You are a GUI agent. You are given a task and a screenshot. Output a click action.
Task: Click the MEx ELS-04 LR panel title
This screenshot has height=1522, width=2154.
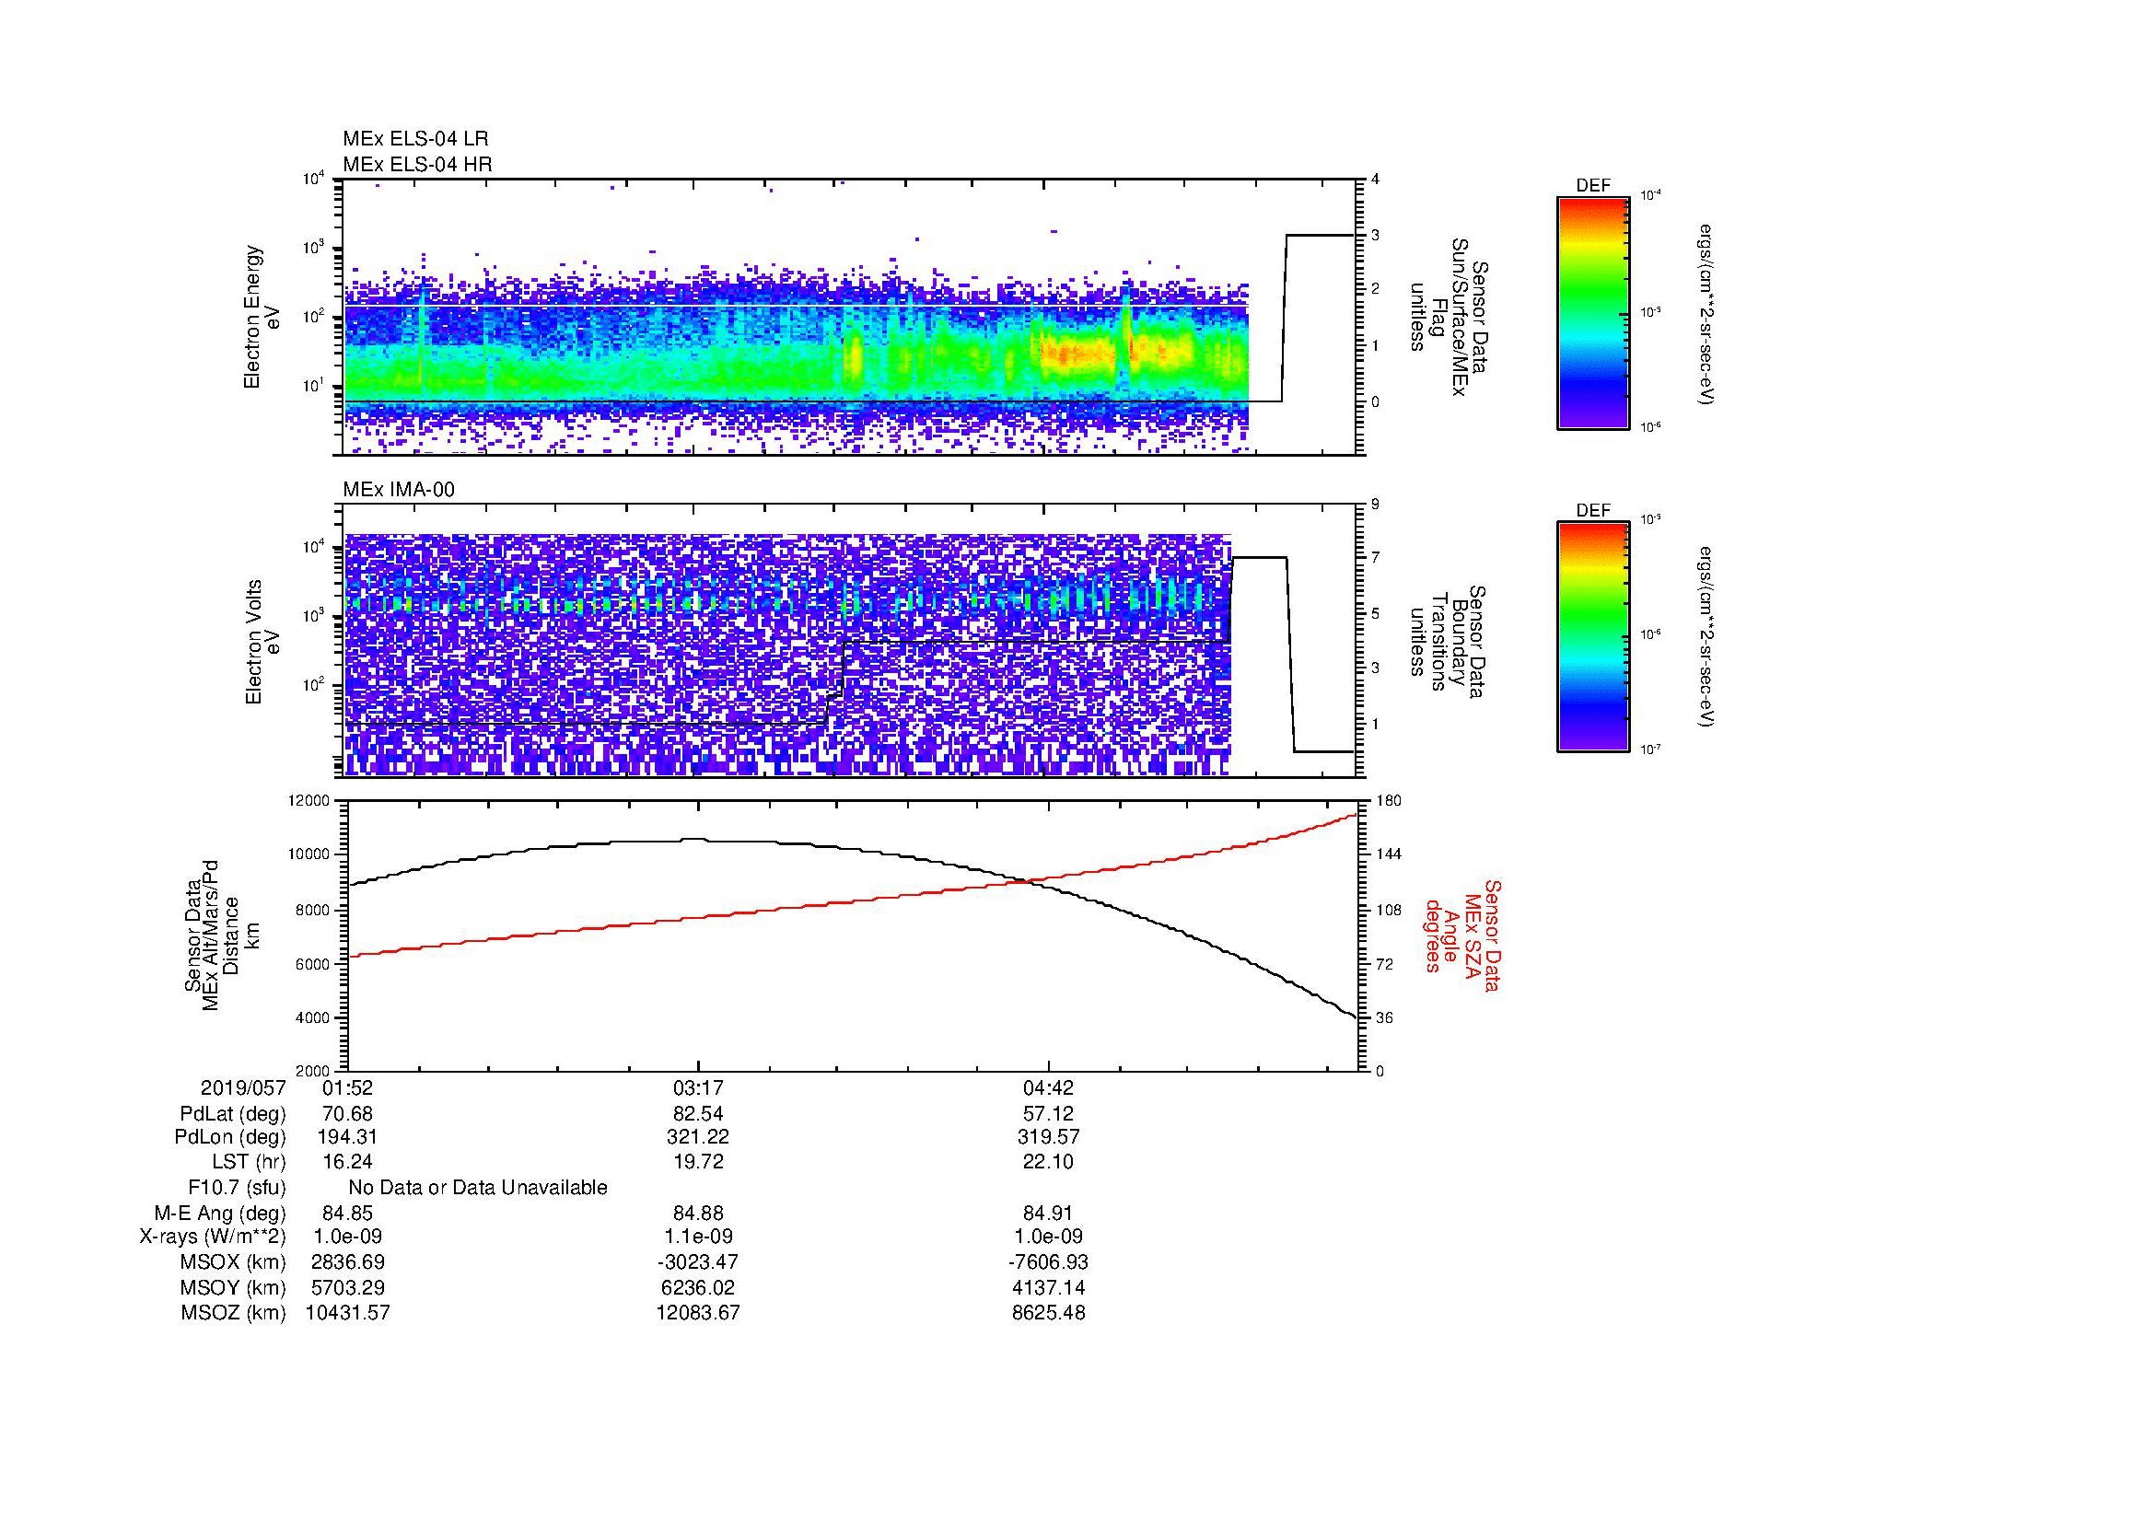[x=415, y=139]
